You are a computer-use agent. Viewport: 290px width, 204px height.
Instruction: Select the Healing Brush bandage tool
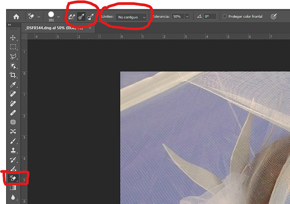tap(13, 113)
